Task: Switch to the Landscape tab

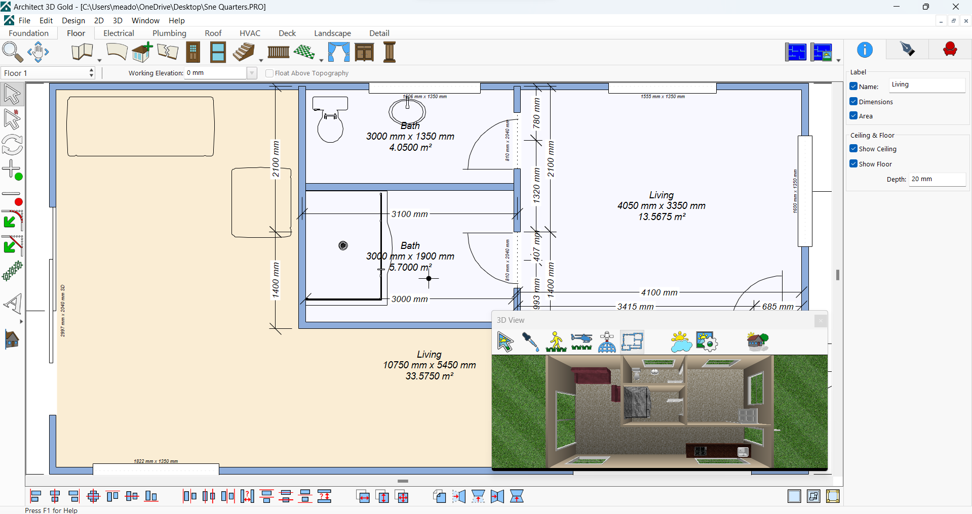Action: pyautogui.click(x=332, y=33)
